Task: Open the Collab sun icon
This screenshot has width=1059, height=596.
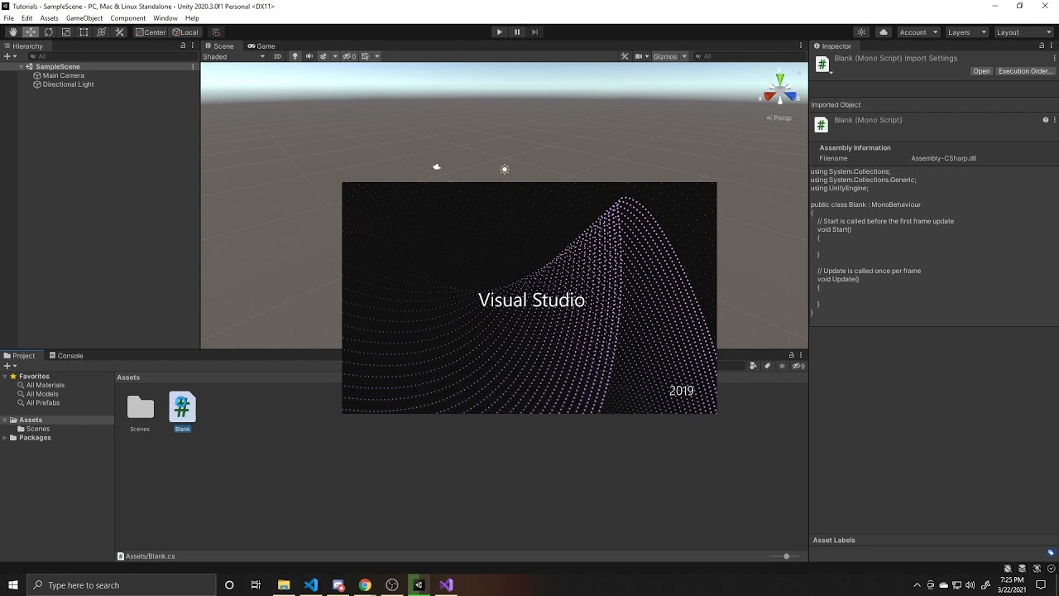Action: [x=861, y=32]
